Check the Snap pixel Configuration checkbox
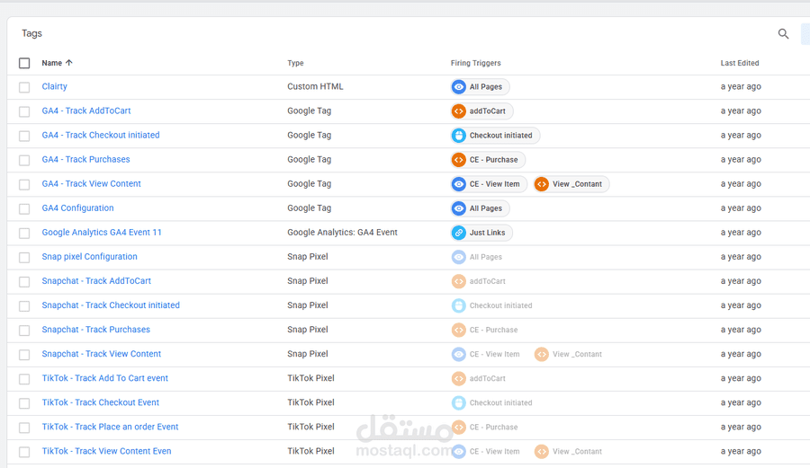 tap(24, 257)
